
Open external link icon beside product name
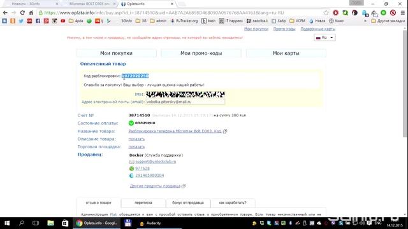click(x=225, y=132)
